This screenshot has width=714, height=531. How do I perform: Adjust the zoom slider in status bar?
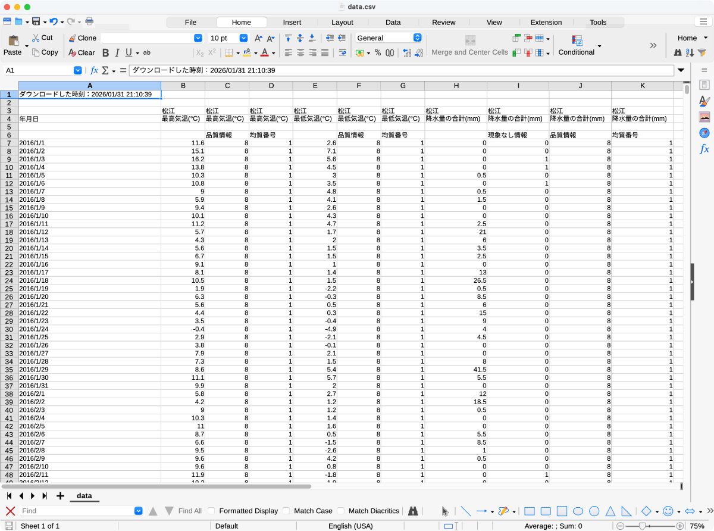tap(642, 526)
